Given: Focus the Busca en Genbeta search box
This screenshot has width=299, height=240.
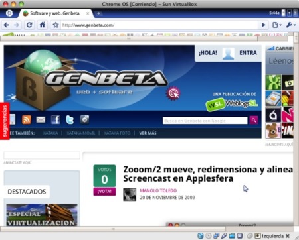Looking at the screenshot, I should point(205,121).
